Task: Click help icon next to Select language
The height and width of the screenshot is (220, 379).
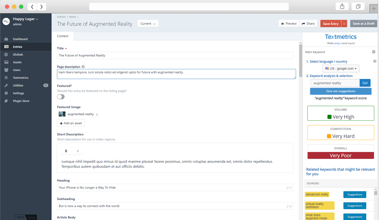Action: click(375, 61)
